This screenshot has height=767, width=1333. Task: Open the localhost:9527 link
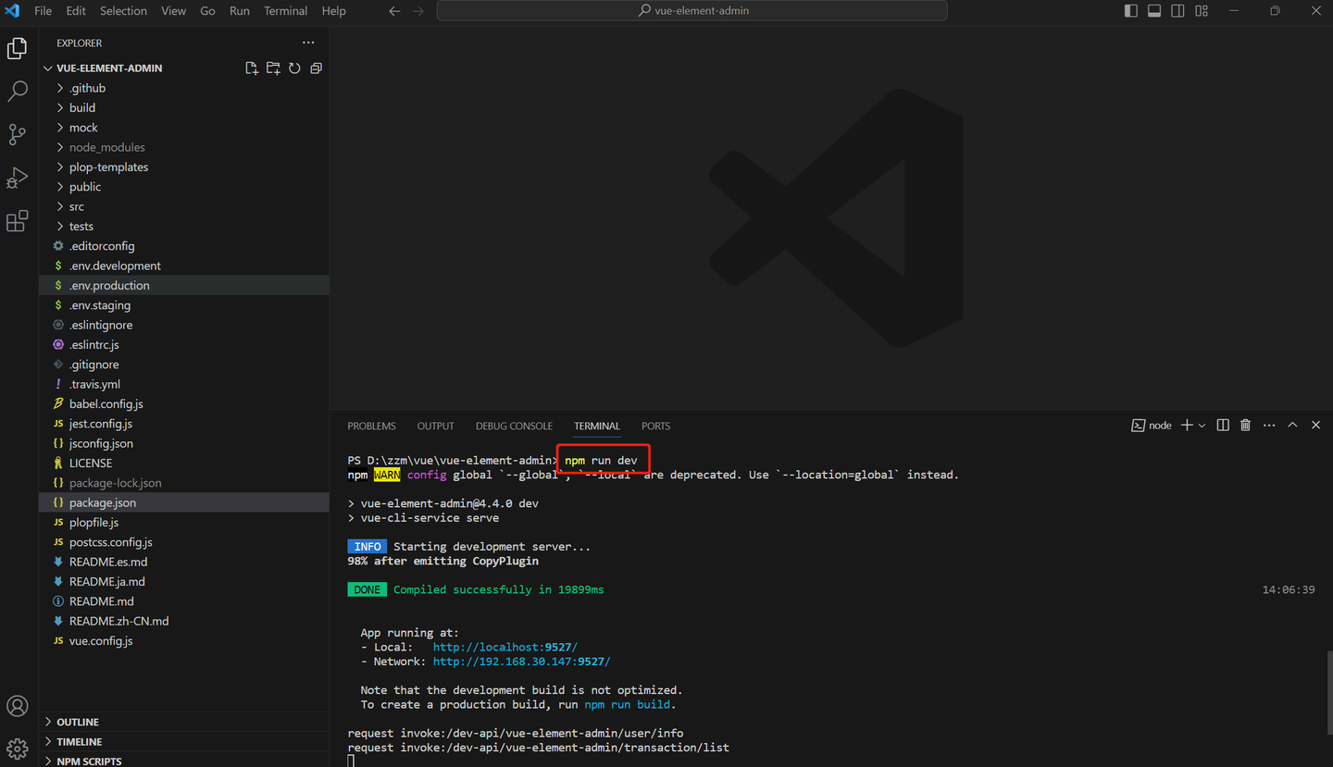click(x=505, y=648)
